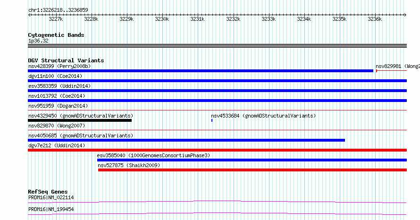Click the dgv11n100 (Coe2014) blue bar

coord(217,81)
